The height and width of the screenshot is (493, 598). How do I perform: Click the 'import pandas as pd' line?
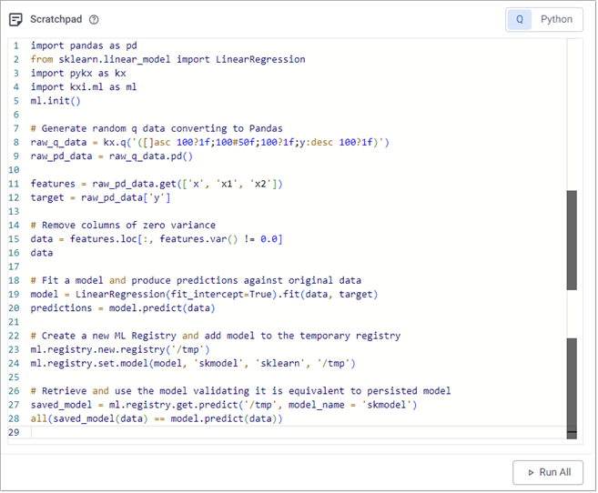pyautogui.click(x=85, y=45)
